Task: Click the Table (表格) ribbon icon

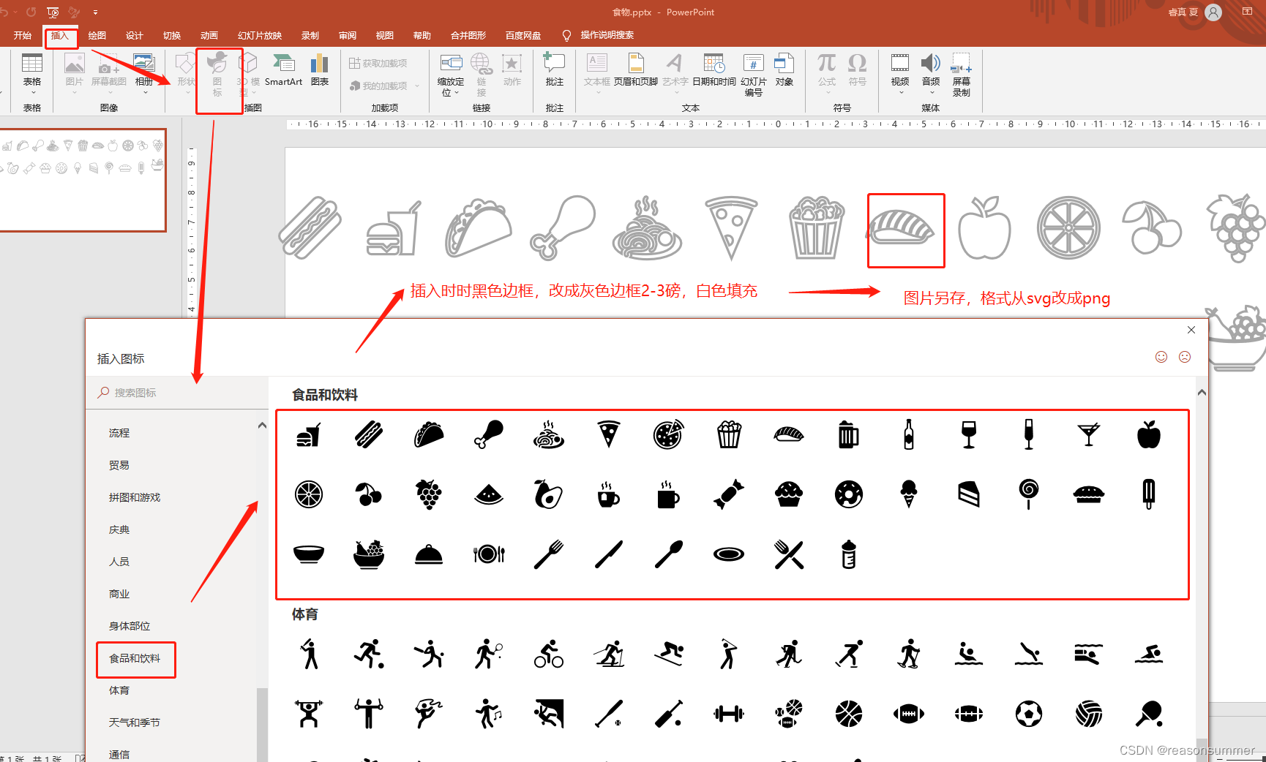Action: (x=32, y=64)
